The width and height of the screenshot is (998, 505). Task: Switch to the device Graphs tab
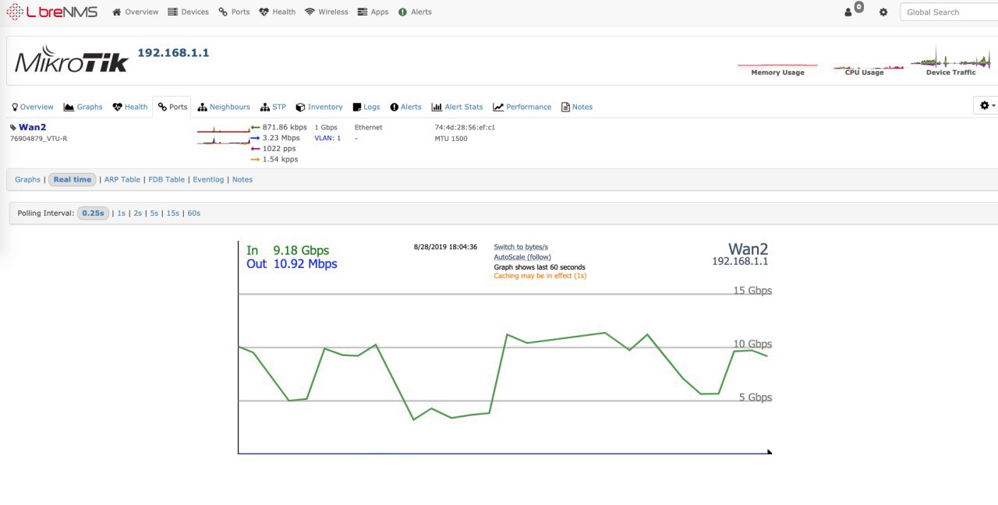click(x=83, y=107)
